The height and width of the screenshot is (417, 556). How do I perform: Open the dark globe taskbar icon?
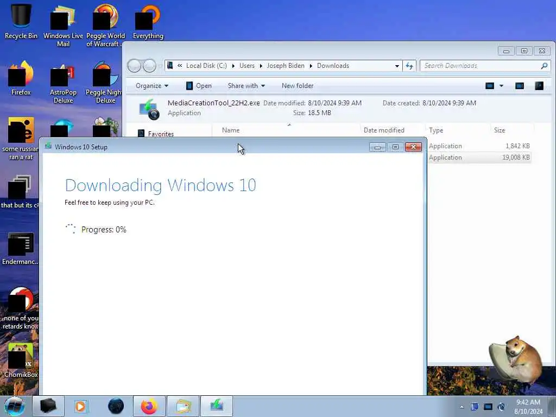[116, 406]
